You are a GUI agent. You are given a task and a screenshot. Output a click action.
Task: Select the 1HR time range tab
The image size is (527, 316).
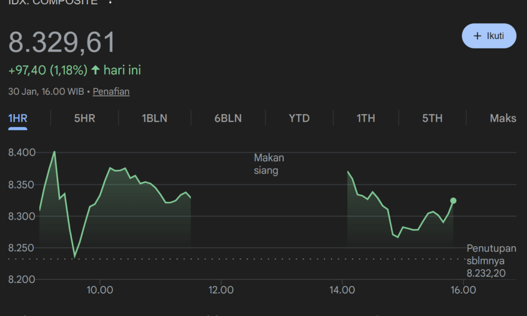coord(18,118)
